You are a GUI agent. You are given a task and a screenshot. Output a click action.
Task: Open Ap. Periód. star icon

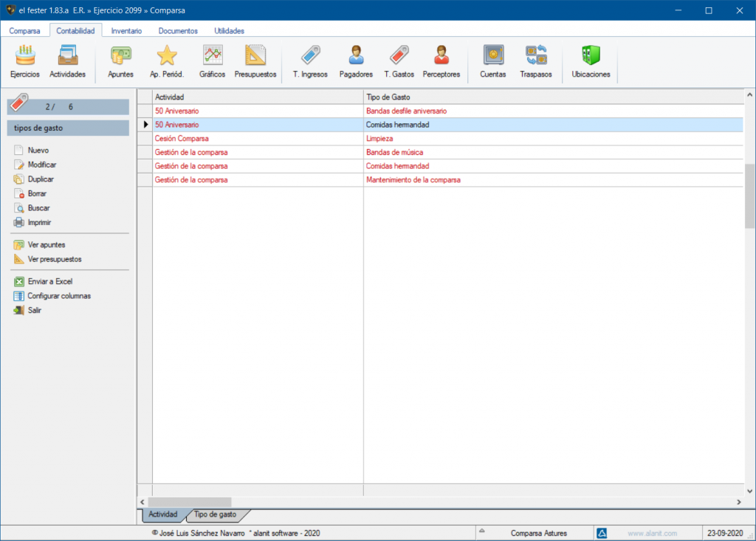click(x=167, y=56)
